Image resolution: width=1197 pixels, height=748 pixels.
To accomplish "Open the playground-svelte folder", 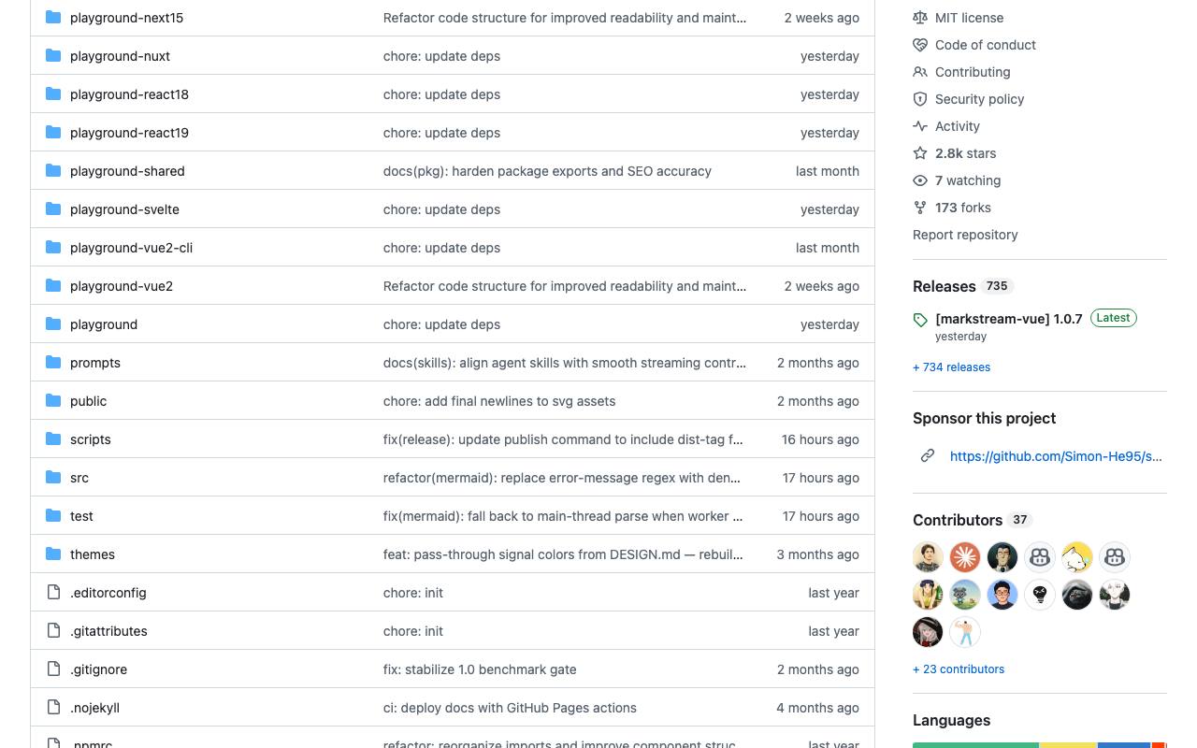I will coord(124,209).
